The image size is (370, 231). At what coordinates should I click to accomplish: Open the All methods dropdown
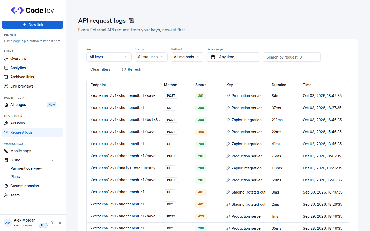[187, 57]
